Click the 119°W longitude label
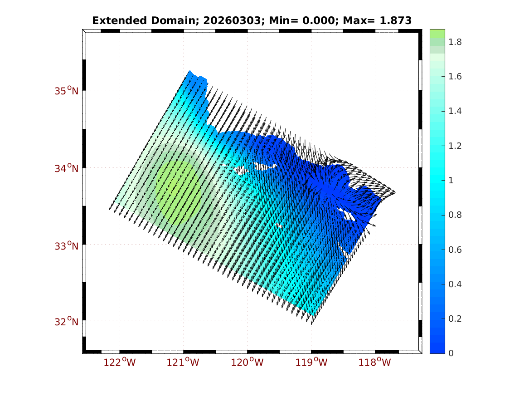This screenshot has width=529, height=397. [x=311, y=362]
